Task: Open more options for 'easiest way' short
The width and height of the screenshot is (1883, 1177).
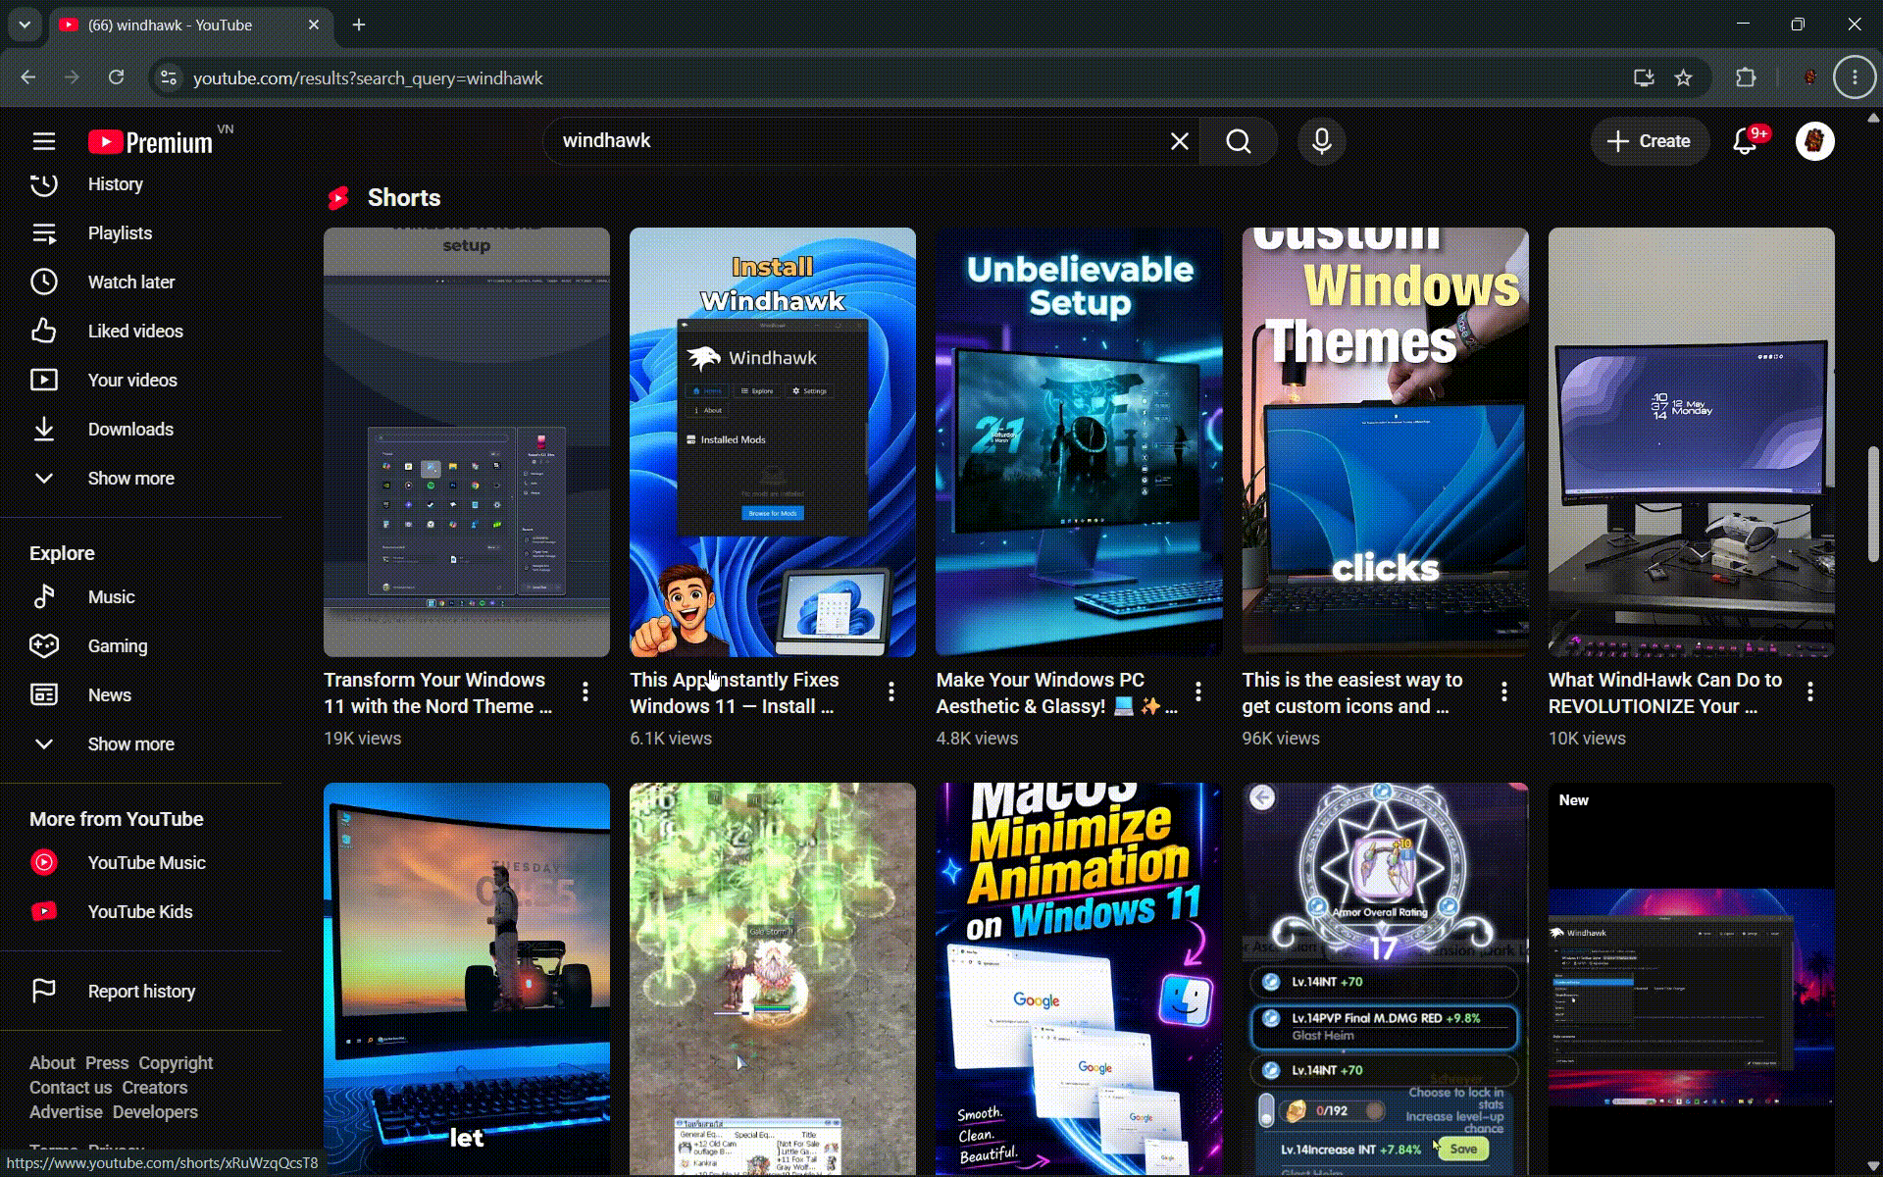Action: 1504,692
